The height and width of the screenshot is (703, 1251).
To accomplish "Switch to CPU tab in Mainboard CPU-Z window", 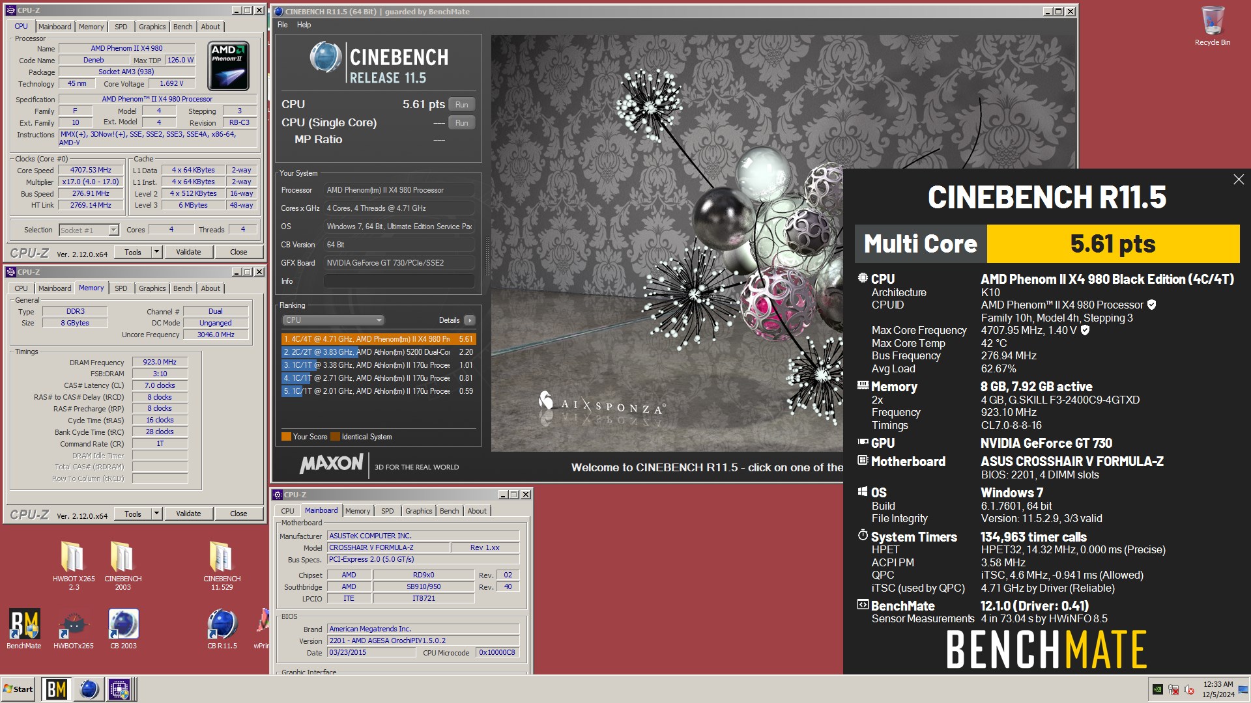I will pos(287,511).
